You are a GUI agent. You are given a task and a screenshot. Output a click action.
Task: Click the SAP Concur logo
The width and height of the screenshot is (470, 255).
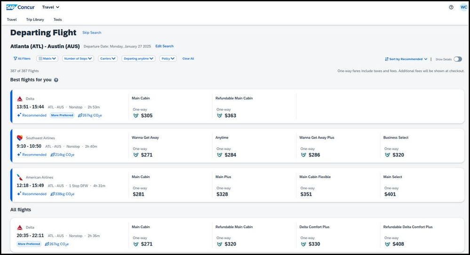tap(20, 7)
